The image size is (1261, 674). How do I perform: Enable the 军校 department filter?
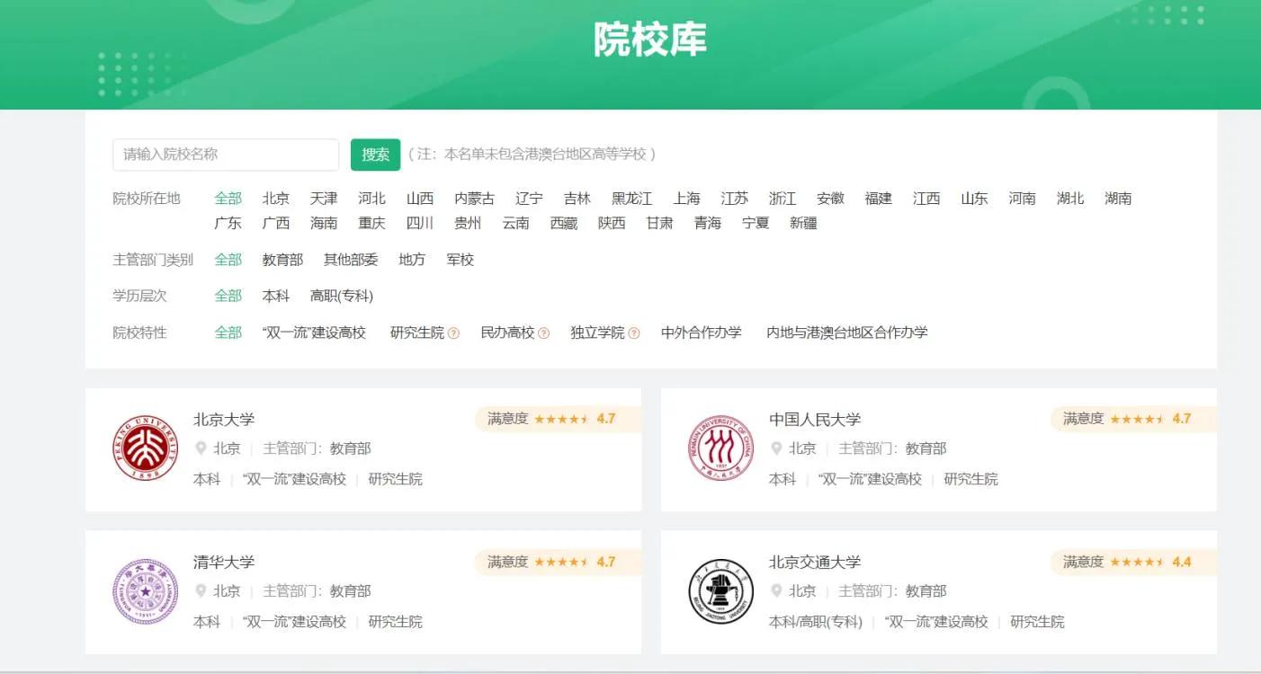[461, 260]
